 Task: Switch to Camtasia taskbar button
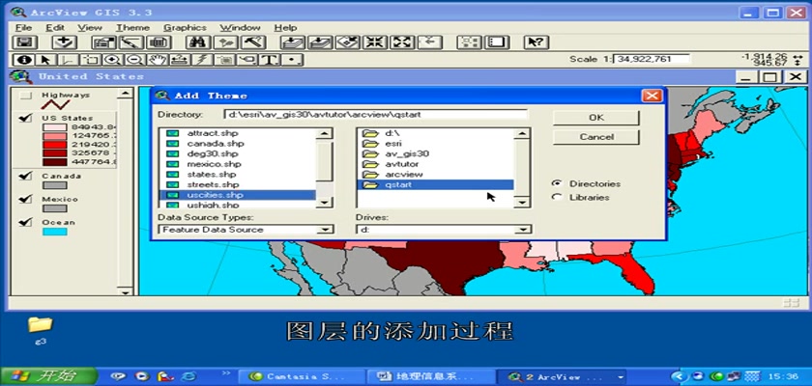[x=302, y=376]
